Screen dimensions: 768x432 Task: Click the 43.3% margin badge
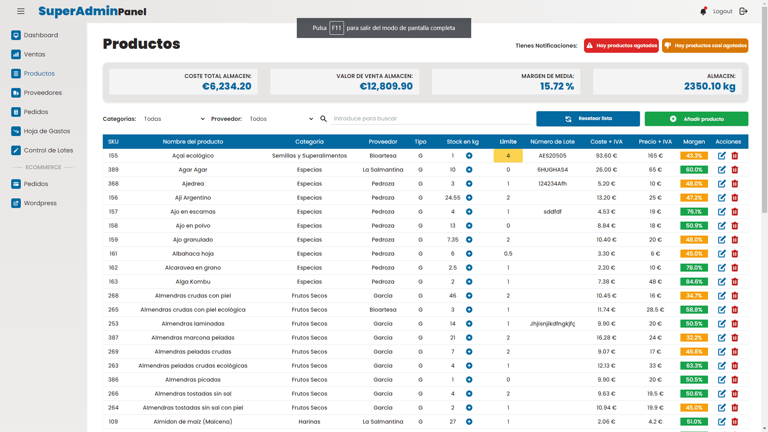pos(694,156)
